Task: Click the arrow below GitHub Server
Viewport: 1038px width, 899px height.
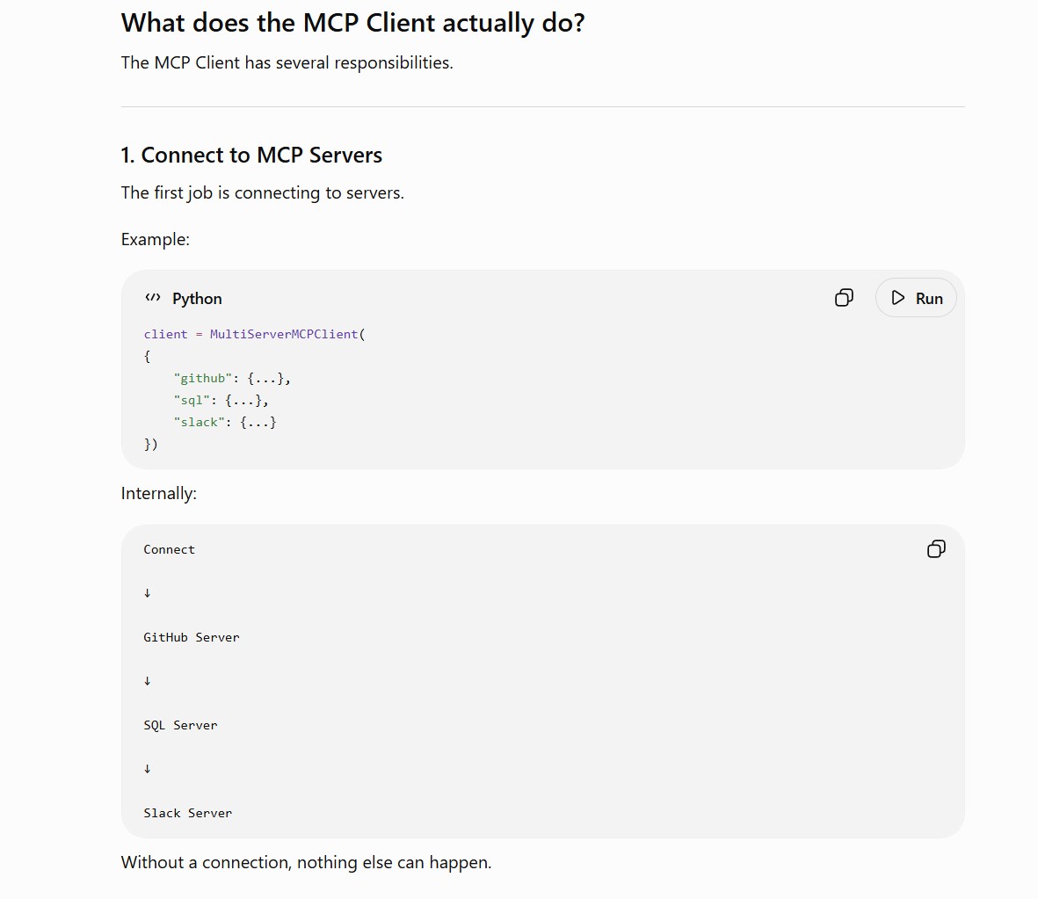Action: click(x=147, y=681)
